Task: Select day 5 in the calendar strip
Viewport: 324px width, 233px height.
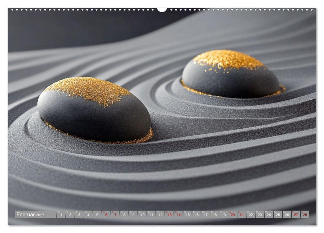Action: (x=97, y=214)
